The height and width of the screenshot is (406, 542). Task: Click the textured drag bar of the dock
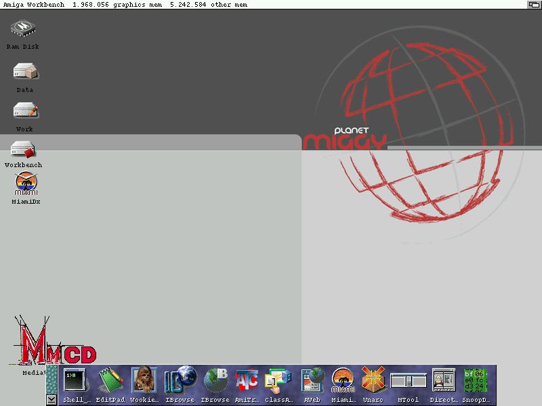click(x=51, y=380)
